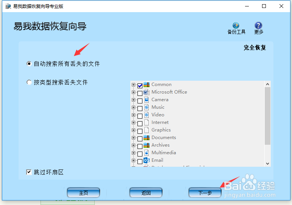This screenshot has width=292, height=205.
Task: Open the 备份工具 backup tool icon
Action: coord(236,25)
